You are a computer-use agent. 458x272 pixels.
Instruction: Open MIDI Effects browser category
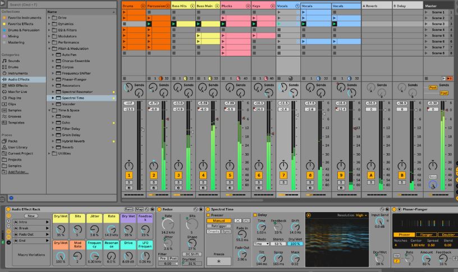(18, 86)
